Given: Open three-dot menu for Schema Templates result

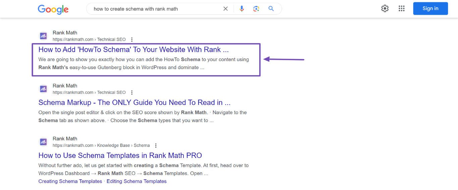Looking at the screenshot, I should (156, 146).
